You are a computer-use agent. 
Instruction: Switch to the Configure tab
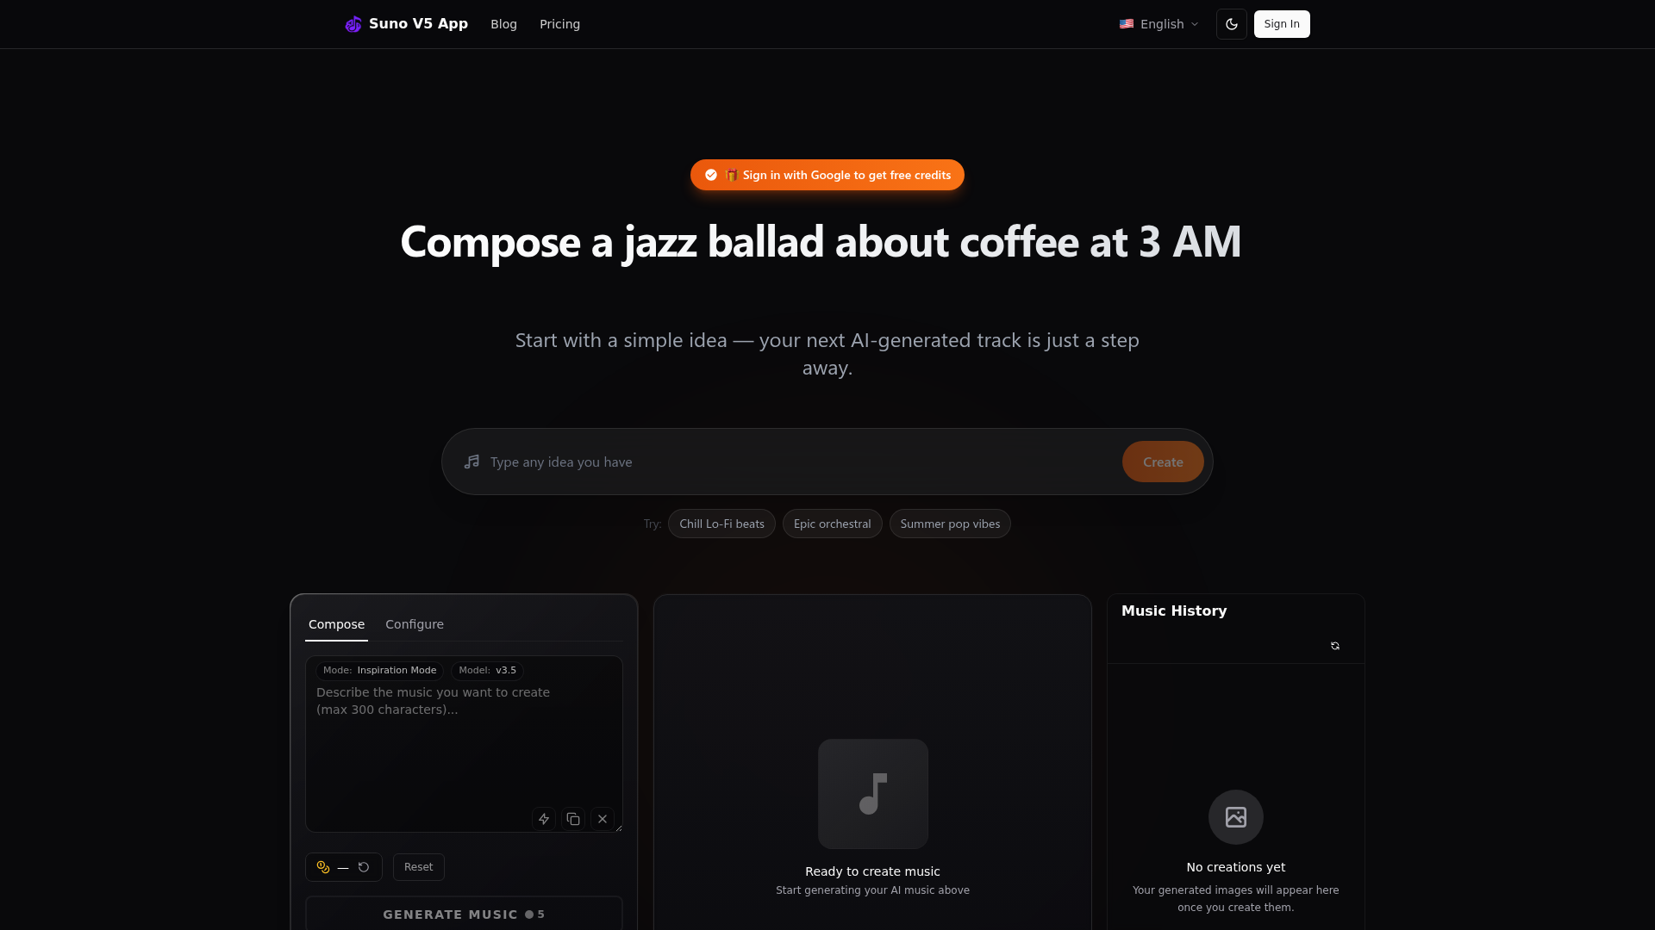pyautogui.click(x=415, y=624)
